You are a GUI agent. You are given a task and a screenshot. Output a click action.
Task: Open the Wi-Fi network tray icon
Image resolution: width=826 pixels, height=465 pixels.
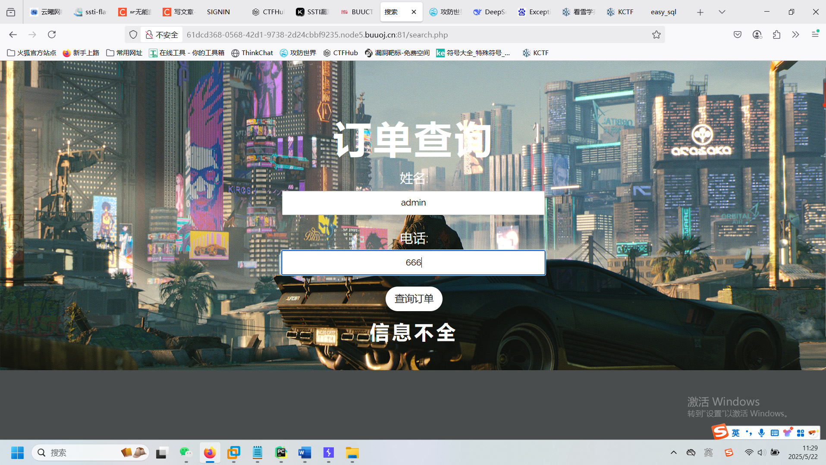pyautogui.click(x=749, y=453)
